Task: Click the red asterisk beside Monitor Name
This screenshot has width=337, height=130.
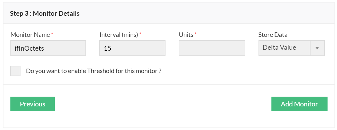Action: [x=52, y=34]
